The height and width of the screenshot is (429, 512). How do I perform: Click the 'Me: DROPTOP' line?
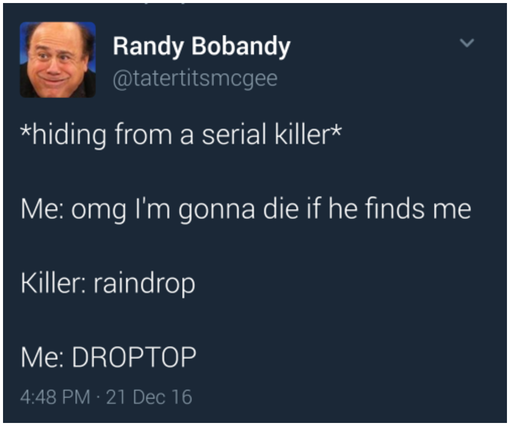coord(108,357)
